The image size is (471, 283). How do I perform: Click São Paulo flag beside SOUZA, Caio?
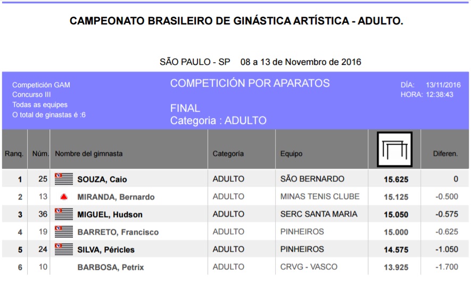click(x=64, y=179)
